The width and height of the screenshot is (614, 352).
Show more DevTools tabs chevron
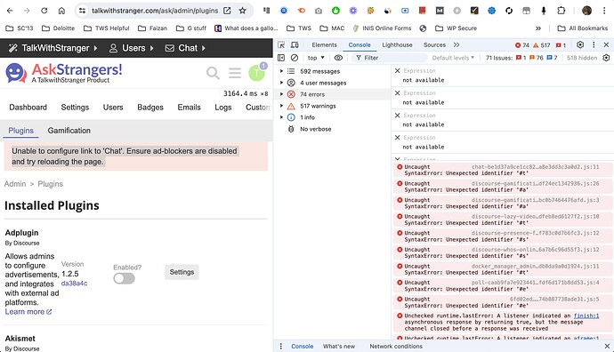(x=456, y=45)
